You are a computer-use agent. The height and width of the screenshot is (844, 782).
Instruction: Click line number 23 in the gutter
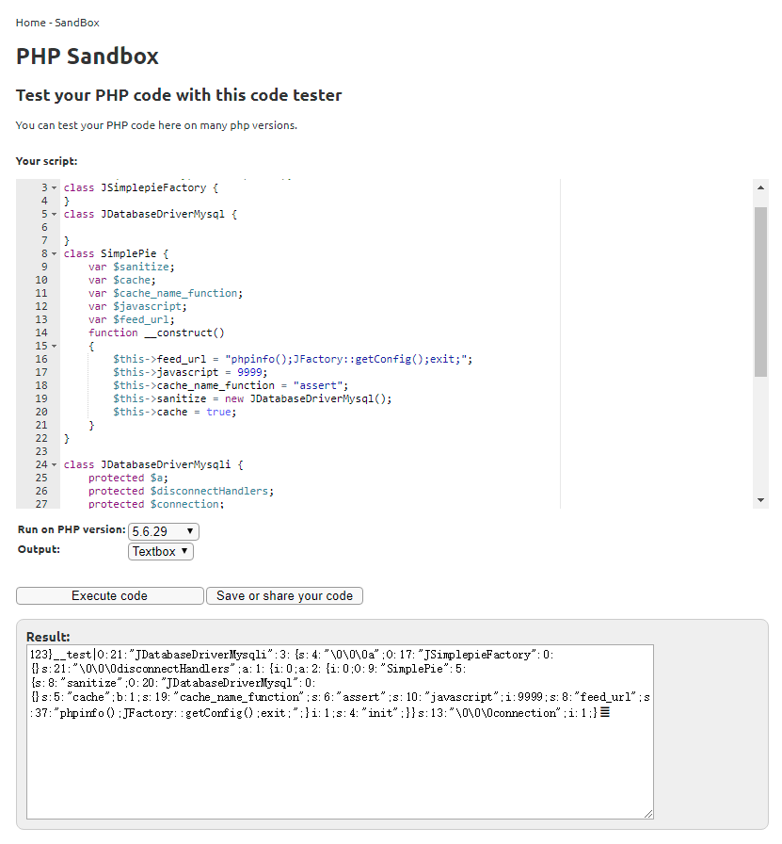coord(40,452)
